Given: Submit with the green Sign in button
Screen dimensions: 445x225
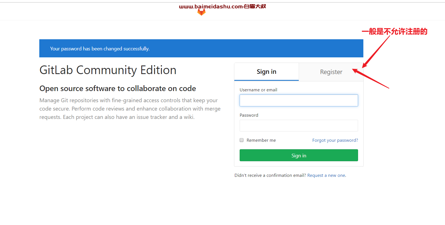Looking at the screenshot, I should (299, 155).
